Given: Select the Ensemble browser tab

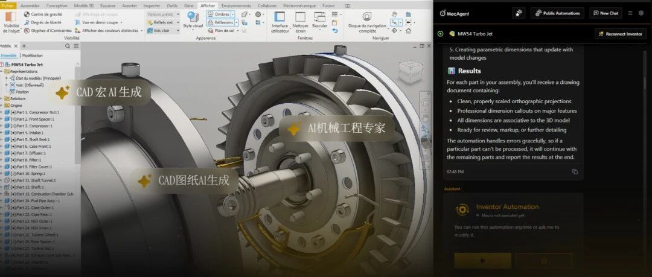Looking at the screenshot, I should tap(8, 56).
